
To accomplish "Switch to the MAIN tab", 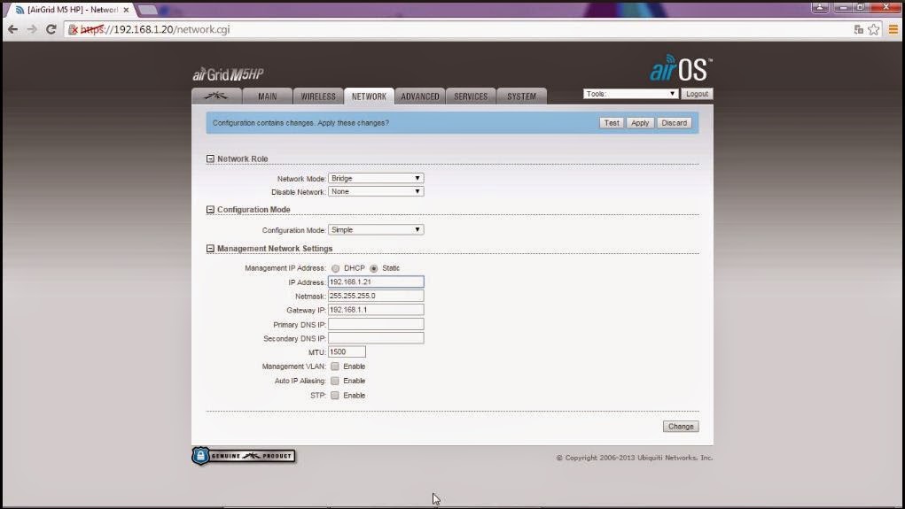I will [267, 96].
